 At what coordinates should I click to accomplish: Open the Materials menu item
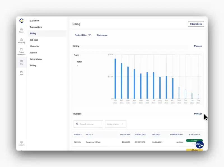pyautogui.click(x=34, y=46)
